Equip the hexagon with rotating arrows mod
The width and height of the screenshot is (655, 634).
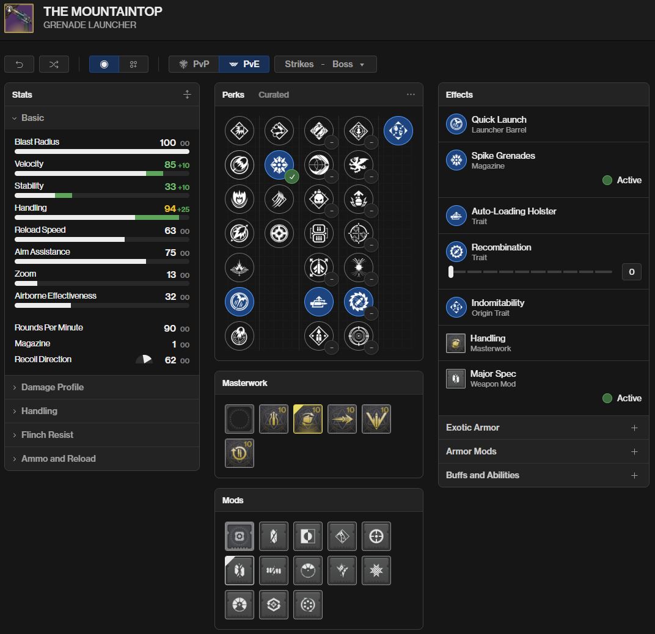coord(274,605)
